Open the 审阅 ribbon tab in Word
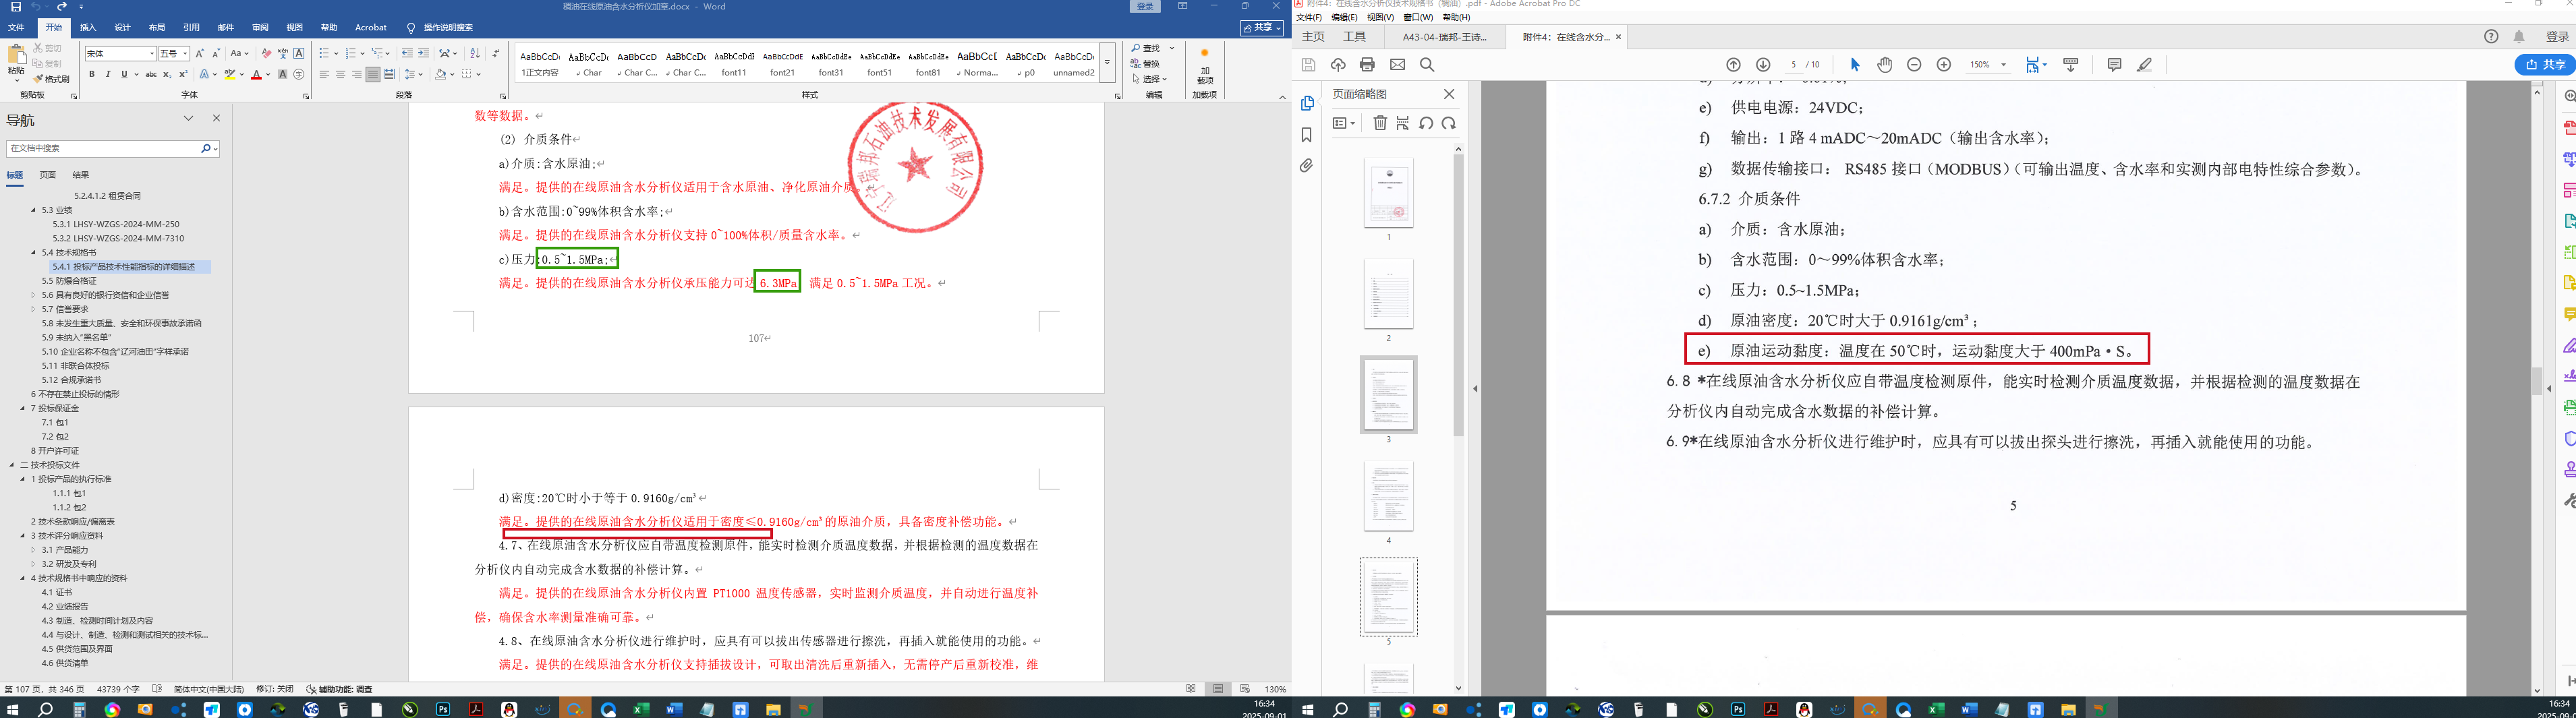2576x718 pixels. point(260,28)
